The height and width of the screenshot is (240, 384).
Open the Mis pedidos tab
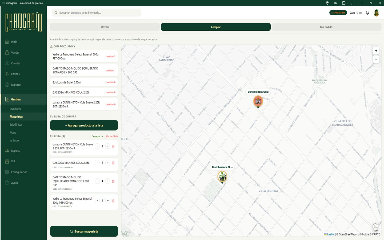(327, 27)
